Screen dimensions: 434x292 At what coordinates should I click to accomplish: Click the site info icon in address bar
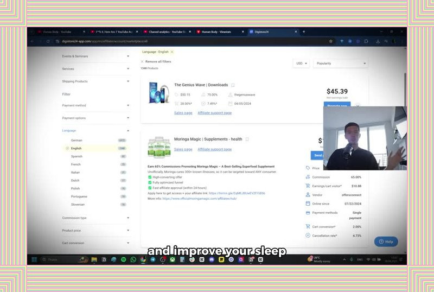(x=58, y=41)
